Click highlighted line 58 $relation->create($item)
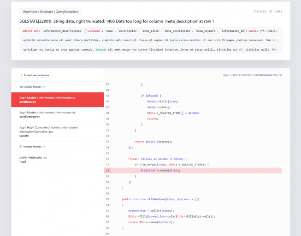The width and height of the screenshot is (301, 236). point(196,171)
